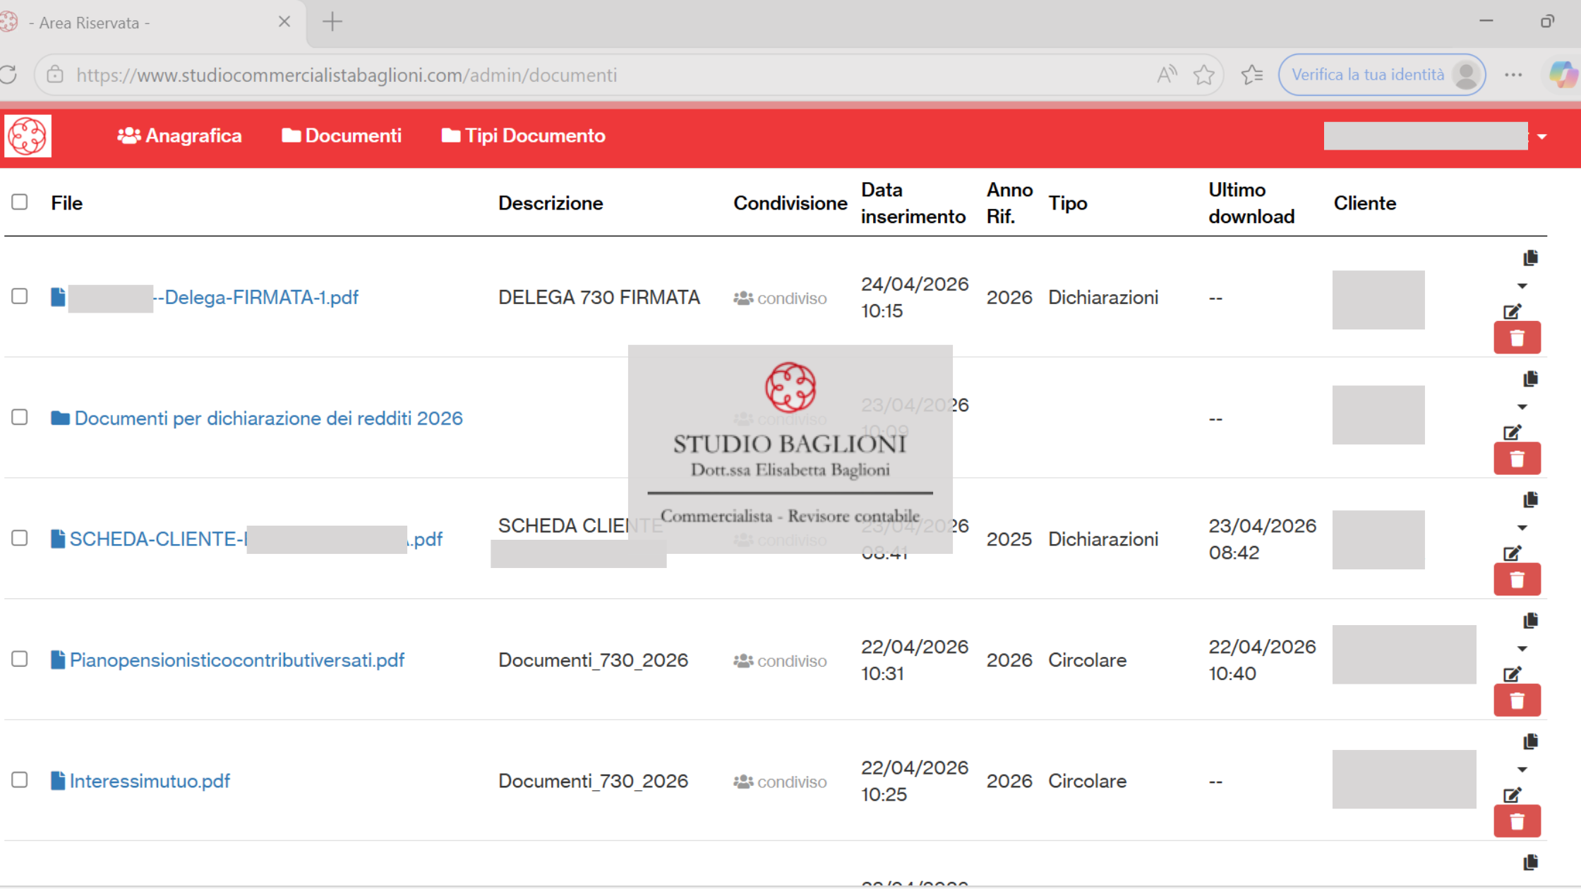Click the browser address bar URL
Image resolution: width=1581 pixels, height=889 pixels.
point(346,75)
